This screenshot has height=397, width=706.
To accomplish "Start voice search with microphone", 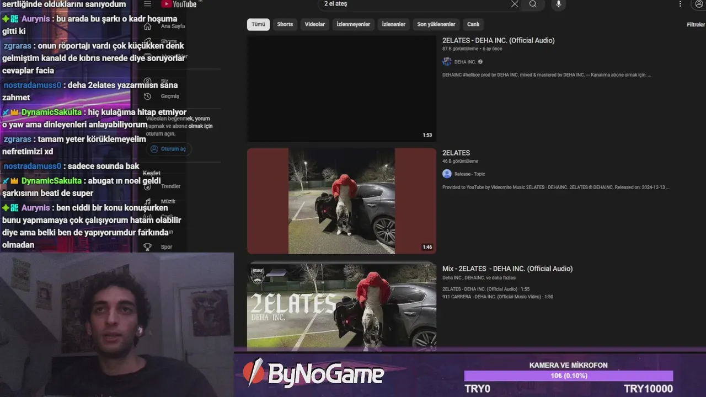I will tap(558, 4).
